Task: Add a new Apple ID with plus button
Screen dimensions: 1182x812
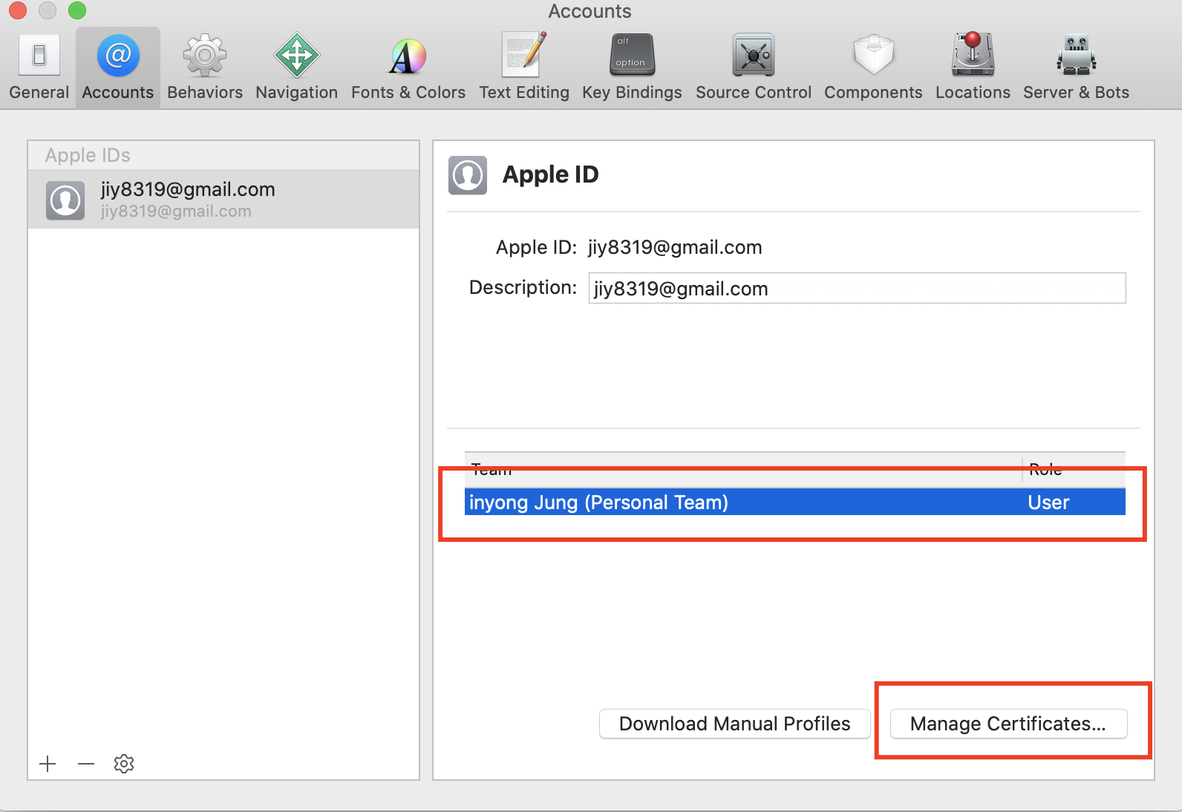Action: point(48,764)
